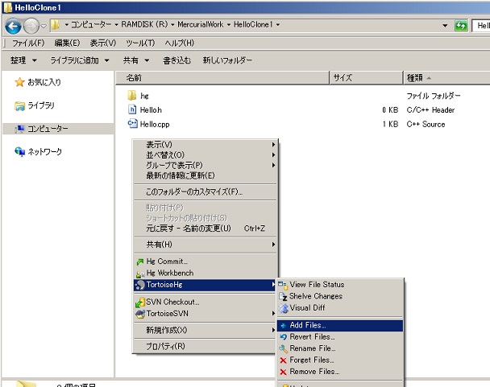Click the Hello.cpp file icon

(x=132, y=124)
